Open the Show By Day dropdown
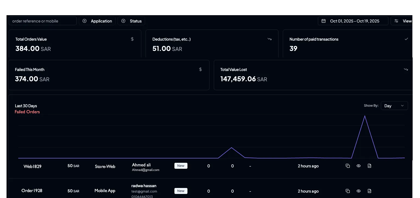The width and height of the screenshot is (420, 198). 394,106
